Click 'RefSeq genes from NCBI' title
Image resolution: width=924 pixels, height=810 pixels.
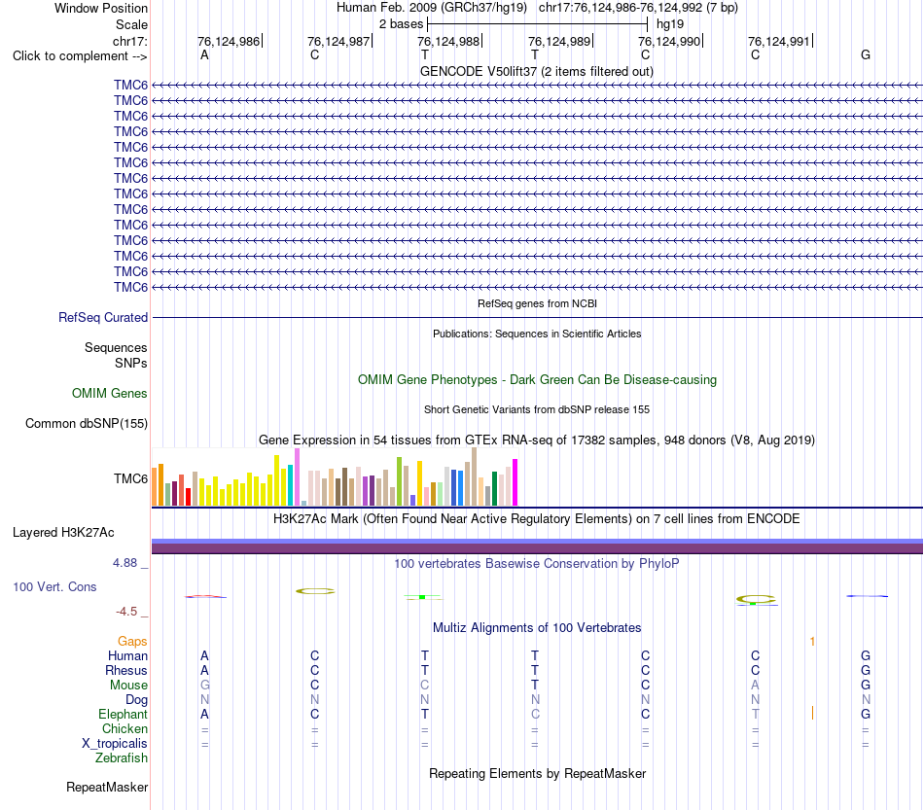537,303
